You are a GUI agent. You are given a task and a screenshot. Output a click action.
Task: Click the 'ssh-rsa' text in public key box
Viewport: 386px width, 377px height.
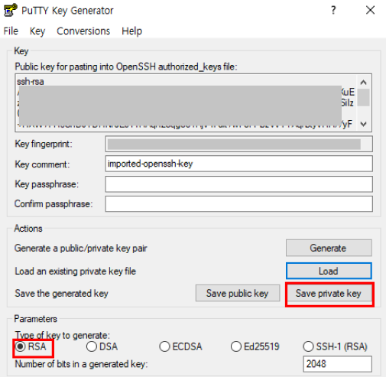point(31,82)
